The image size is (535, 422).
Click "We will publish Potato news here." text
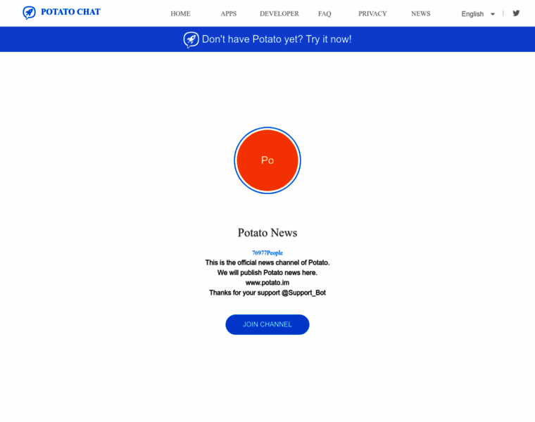[267, 273]
